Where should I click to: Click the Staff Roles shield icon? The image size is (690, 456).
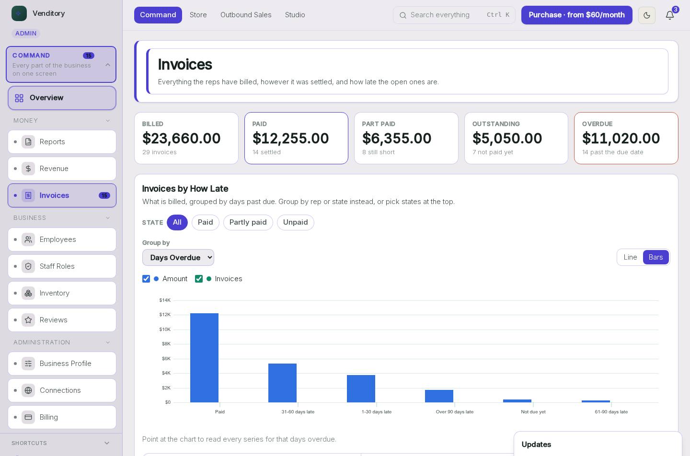tap(28, 266)
